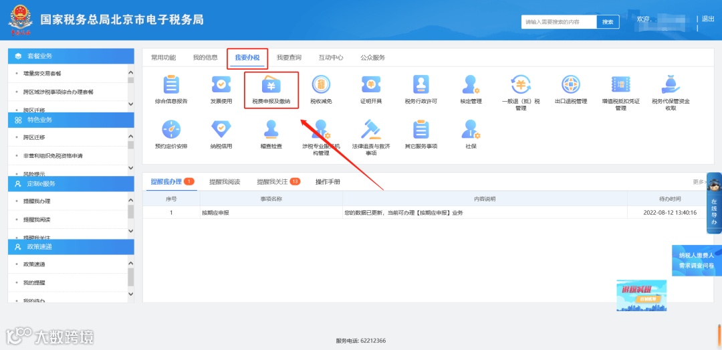The height and width of the screenshot is (350, 722).
Task: Open 操作手册 tab
Action: (x=328, y=181)
